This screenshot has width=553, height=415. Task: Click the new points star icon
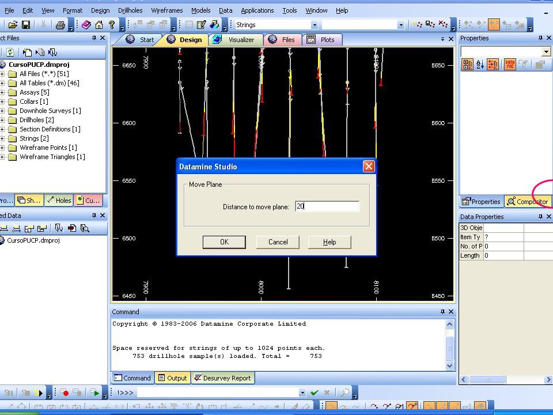418,24
